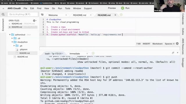
Task: Open the Find menu
Action: click(39, 8)
